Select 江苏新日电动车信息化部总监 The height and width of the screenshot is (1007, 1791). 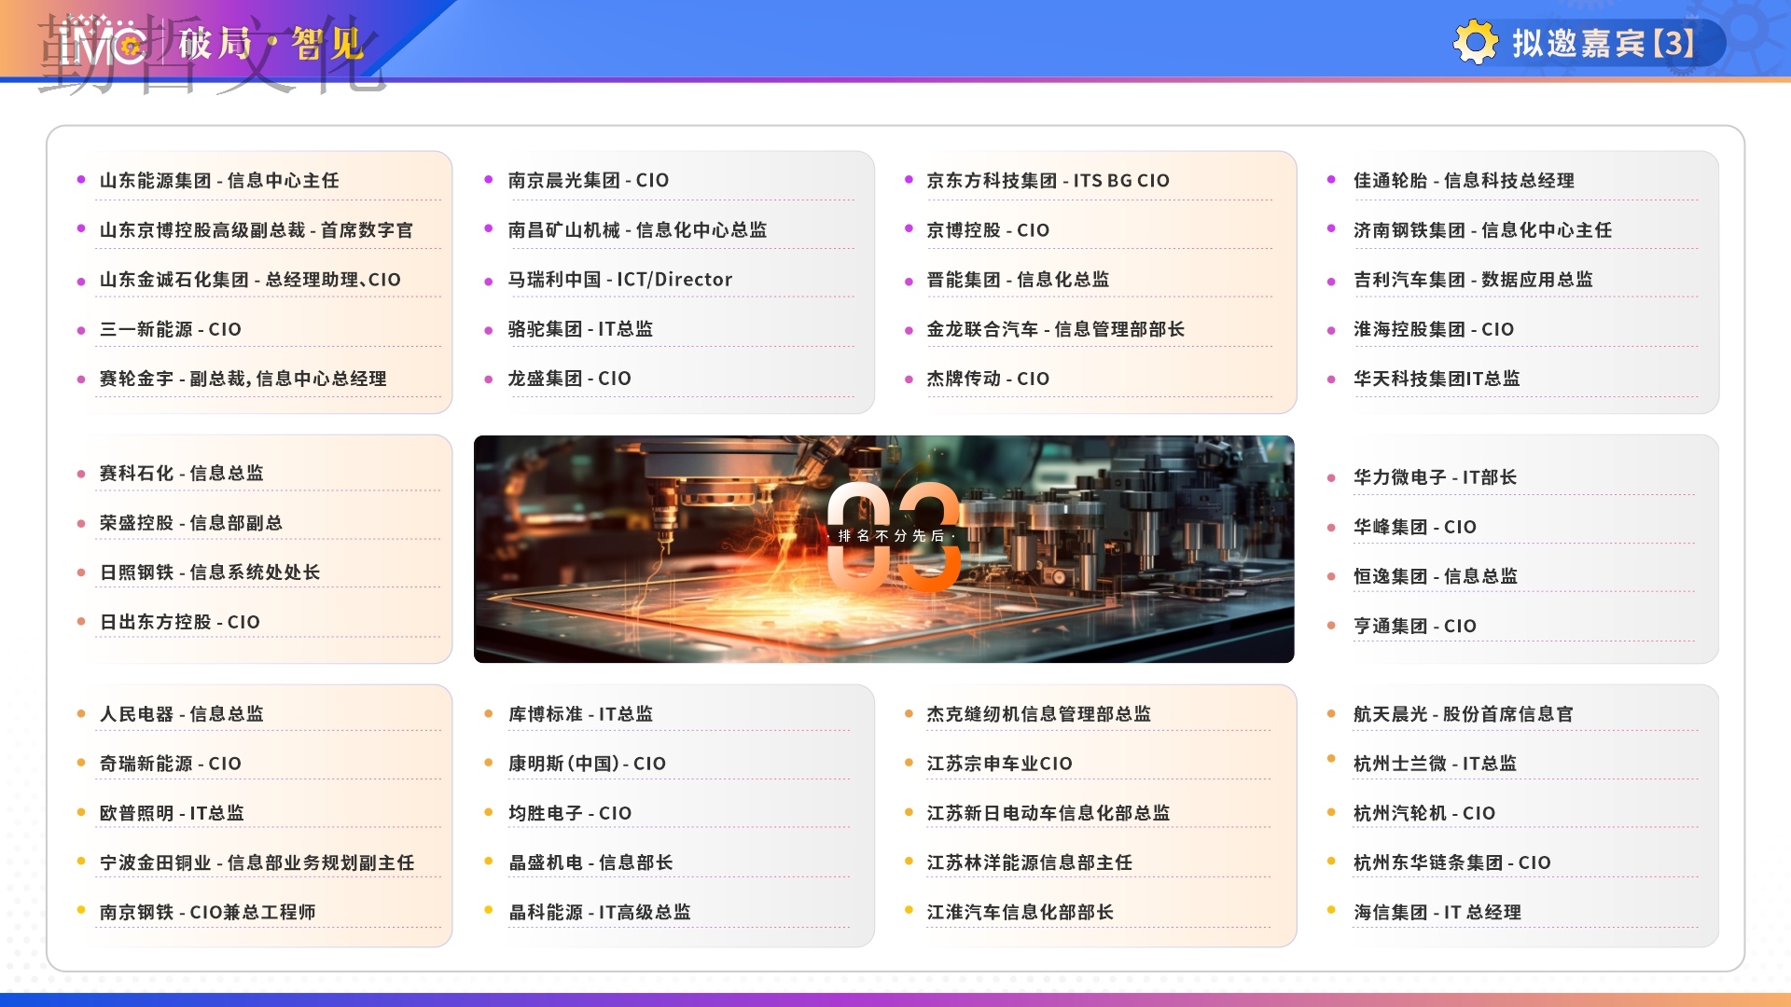1048,813
